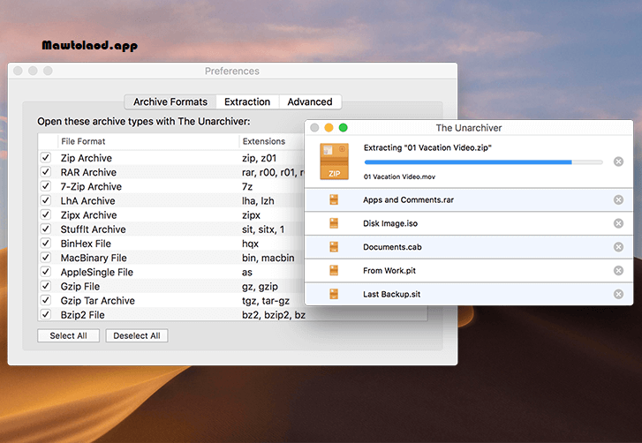Switch to the Archive Formats tab
This screenshot has height=443, width=642.
pyautogui.click(x=170, y=101)
